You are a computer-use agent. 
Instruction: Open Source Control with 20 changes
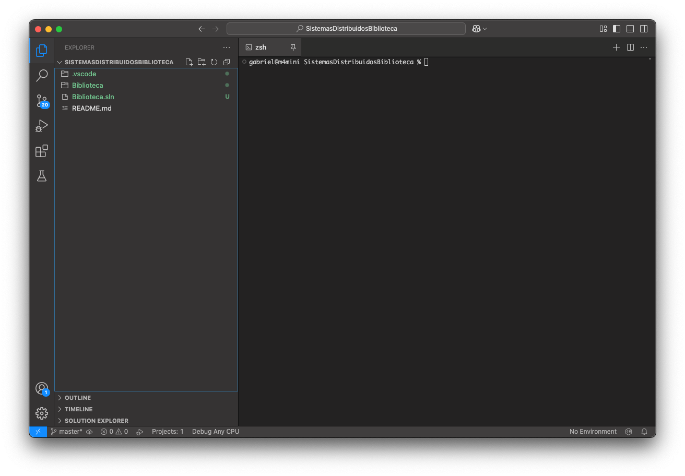[42, 101]
